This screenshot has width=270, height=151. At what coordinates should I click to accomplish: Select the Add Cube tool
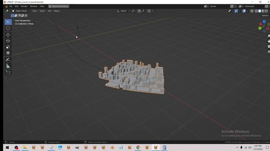(8, 73)
